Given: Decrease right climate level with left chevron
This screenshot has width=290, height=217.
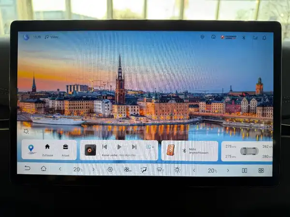Looking at the screenshot, I should coord(194,170).
